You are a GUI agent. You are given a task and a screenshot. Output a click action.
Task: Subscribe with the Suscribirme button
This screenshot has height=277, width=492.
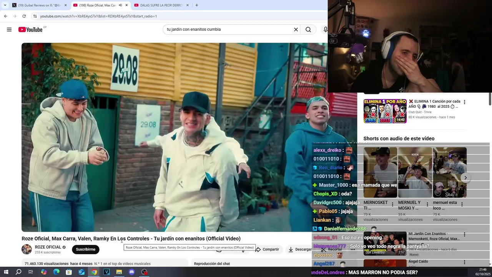click(x=86, y=249)
